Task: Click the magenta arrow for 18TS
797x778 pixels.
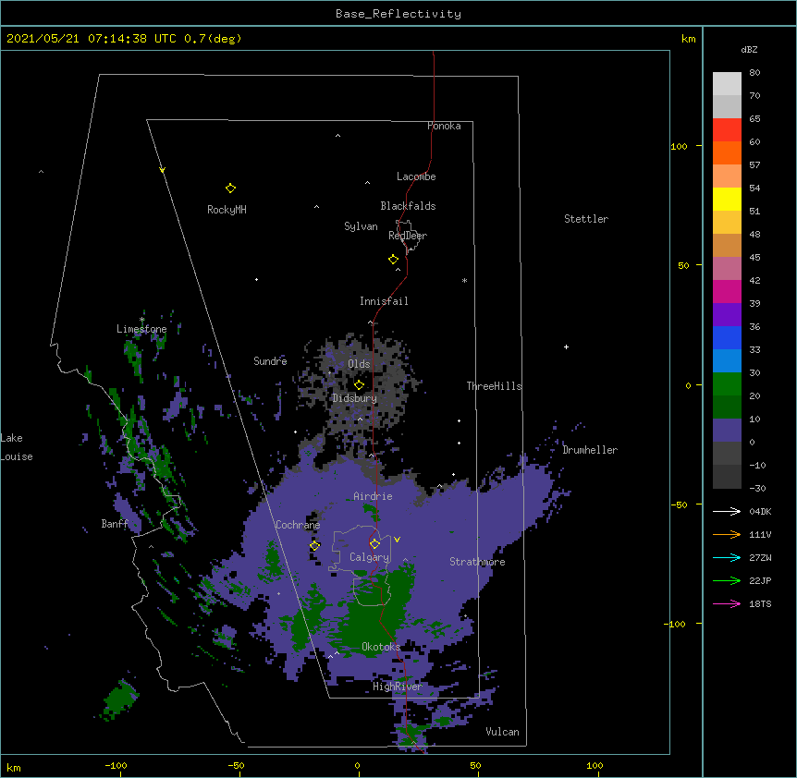Action: 727,603
